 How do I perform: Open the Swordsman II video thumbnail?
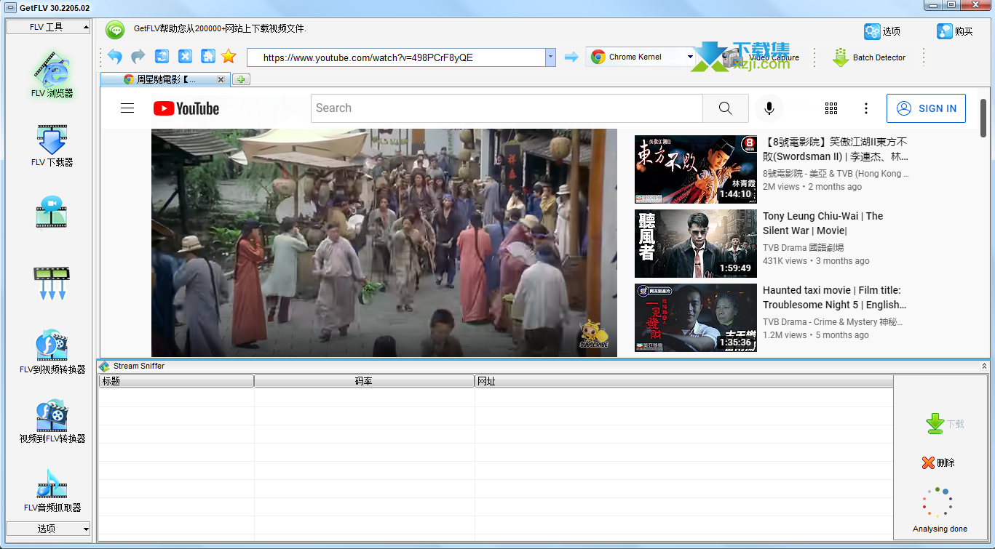696,169
